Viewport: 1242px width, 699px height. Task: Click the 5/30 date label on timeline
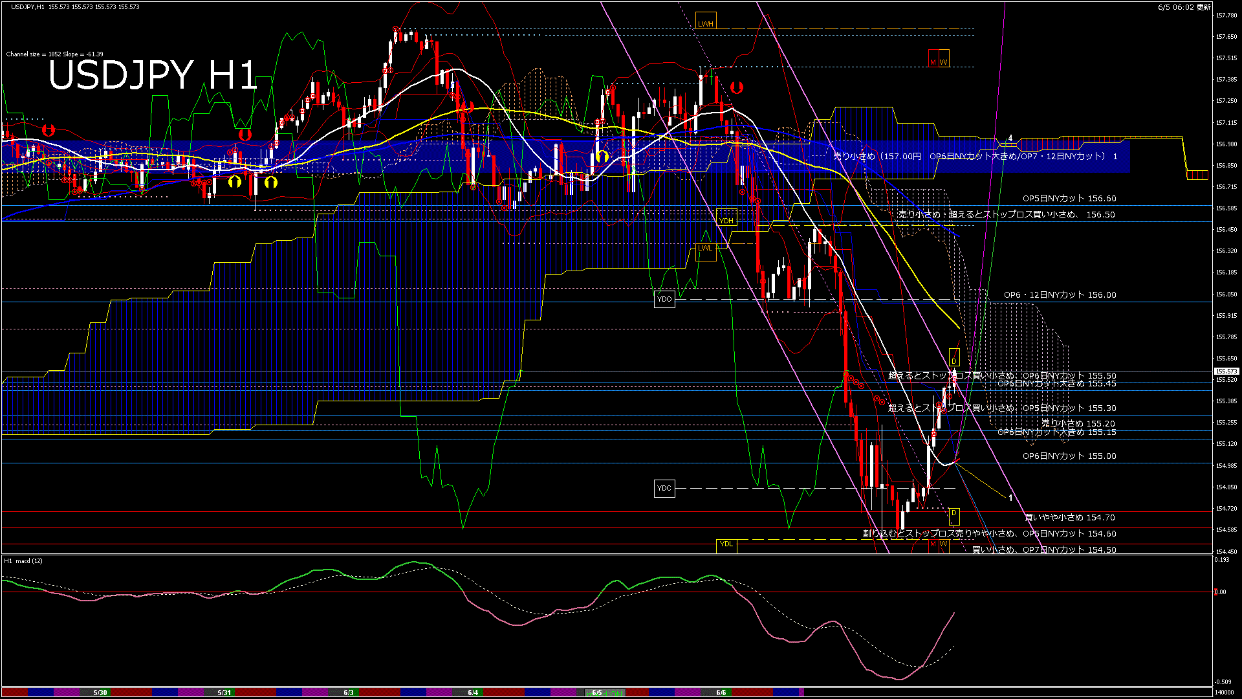tap(100, 693)
